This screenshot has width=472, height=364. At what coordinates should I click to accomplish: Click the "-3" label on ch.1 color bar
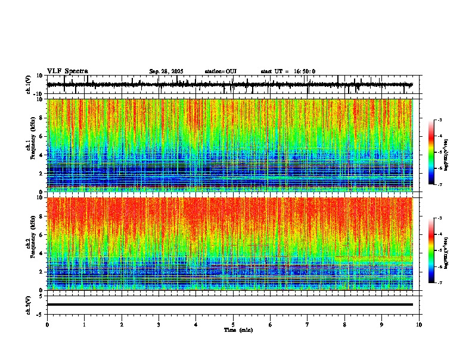point(440,120)
